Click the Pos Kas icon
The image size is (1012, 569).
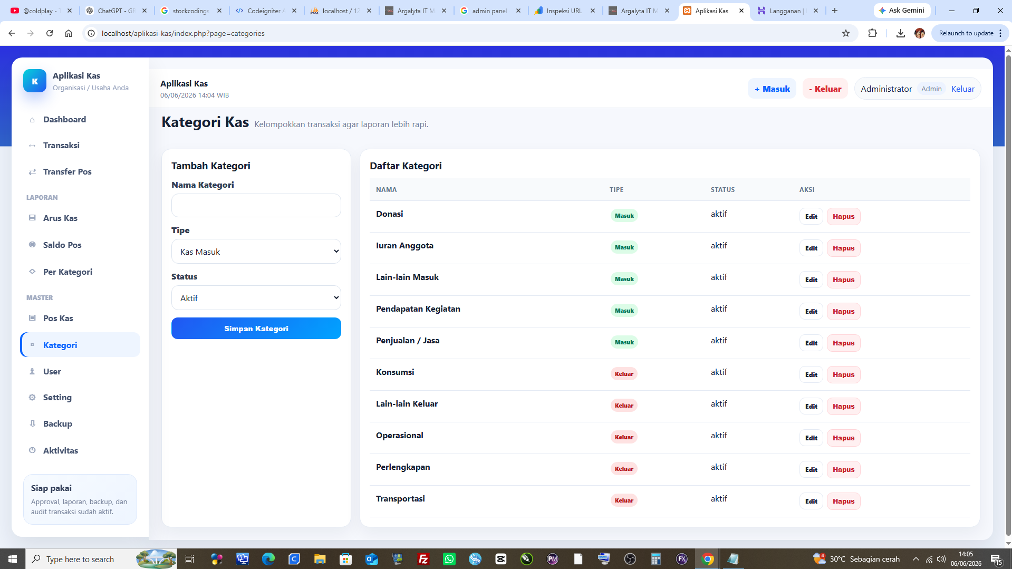coord(32,318)
